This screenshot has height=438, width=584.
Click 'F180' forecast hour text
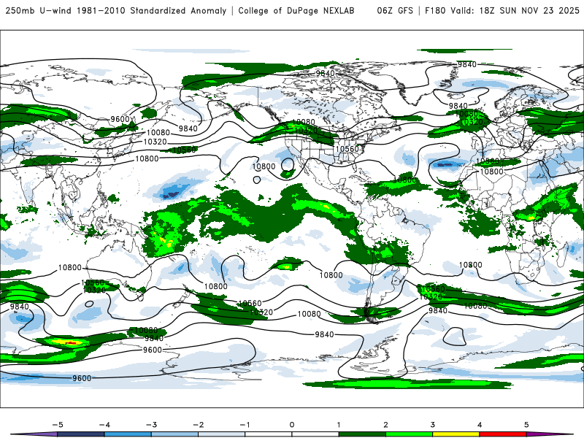[435, 10]
